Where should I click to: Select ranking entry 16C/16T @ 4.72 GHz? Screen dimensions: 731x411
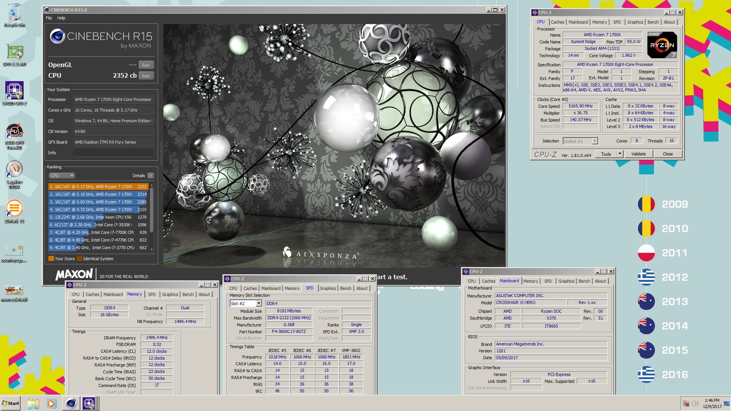(98, 209)
